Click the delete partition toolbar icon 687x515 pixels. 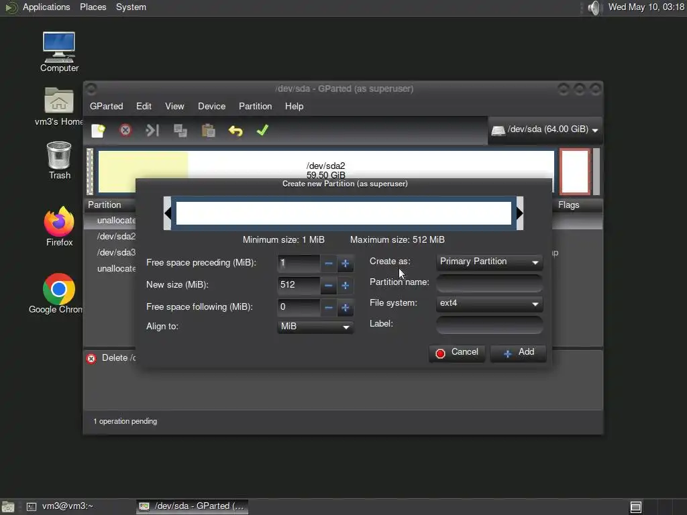[125, 131]
